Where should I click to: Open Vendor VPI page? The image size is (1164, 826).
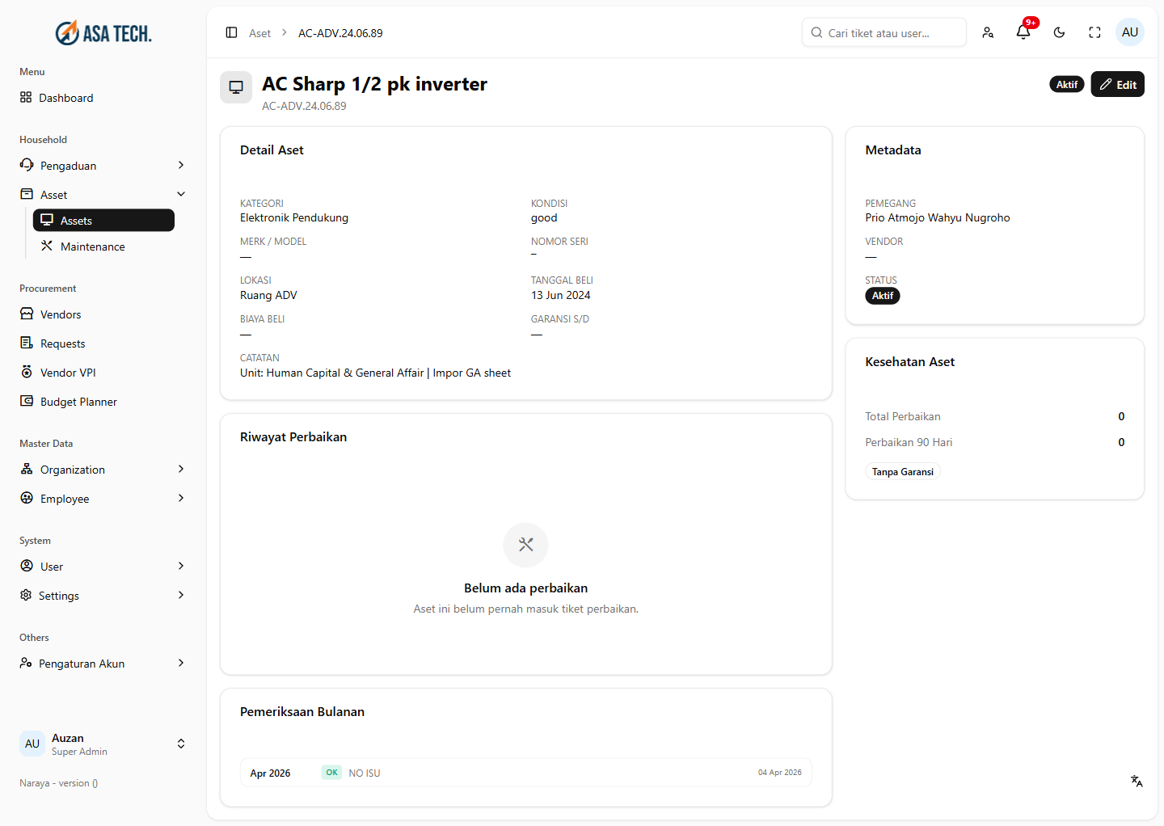[103, 372]
